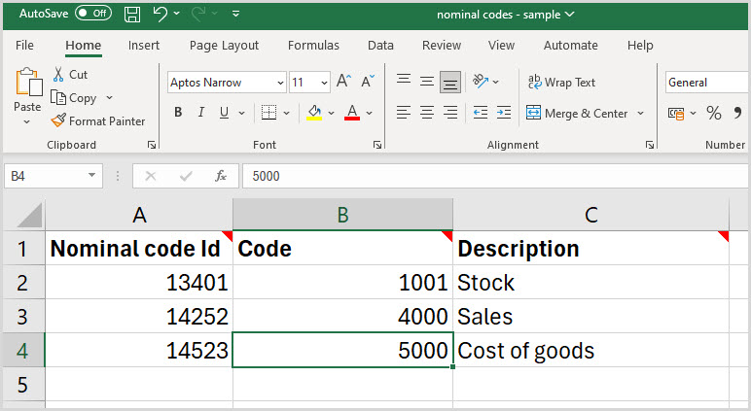Click the Save floppy disk icon

click(x=132, y=15)
